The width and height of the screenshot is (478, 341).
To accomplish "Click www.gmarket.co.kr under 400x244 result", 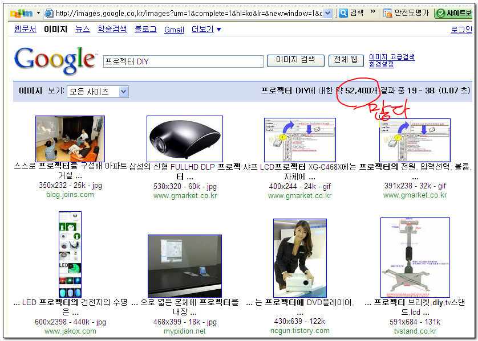I will point(299,196).
